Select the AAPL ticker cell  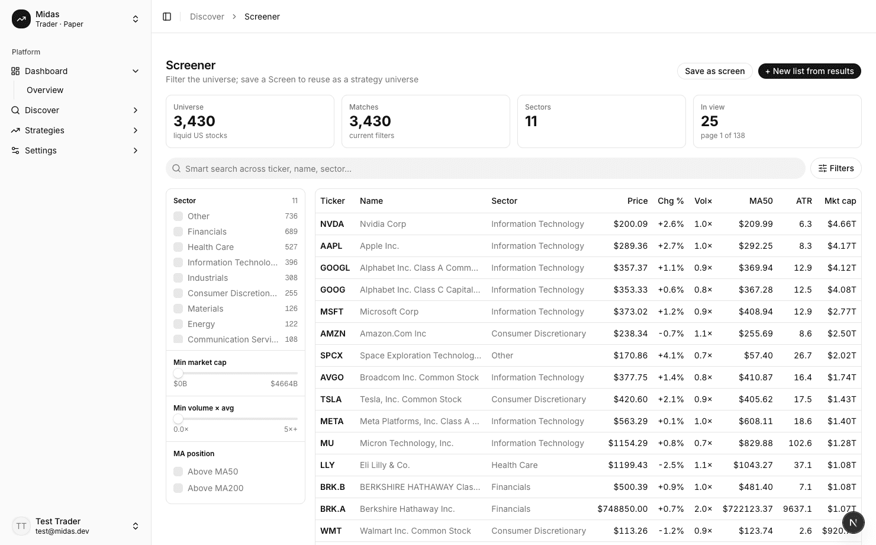tap(331, 246)
